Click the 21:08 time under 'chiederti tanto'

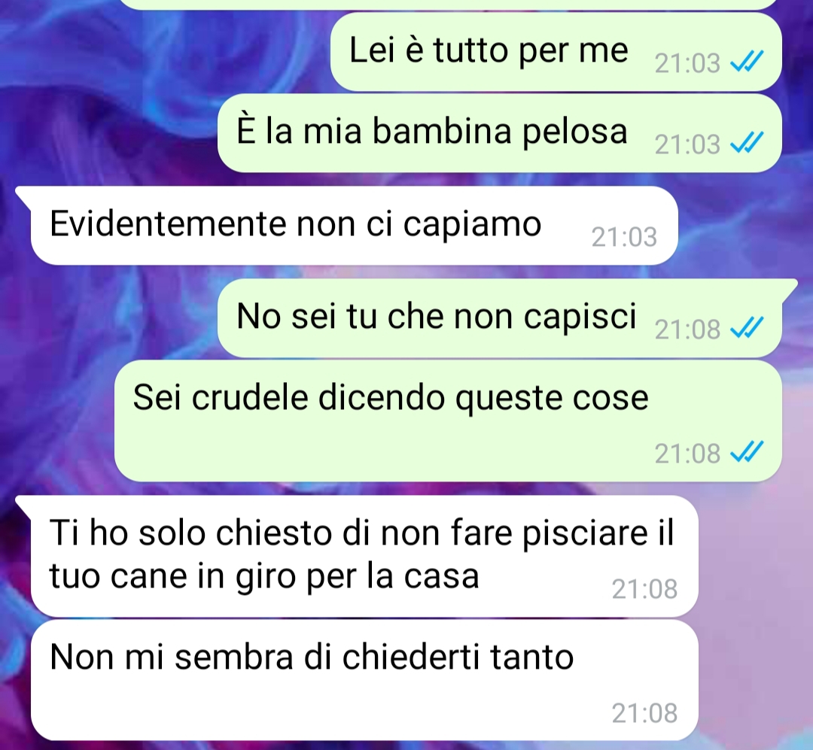point(644,713)
